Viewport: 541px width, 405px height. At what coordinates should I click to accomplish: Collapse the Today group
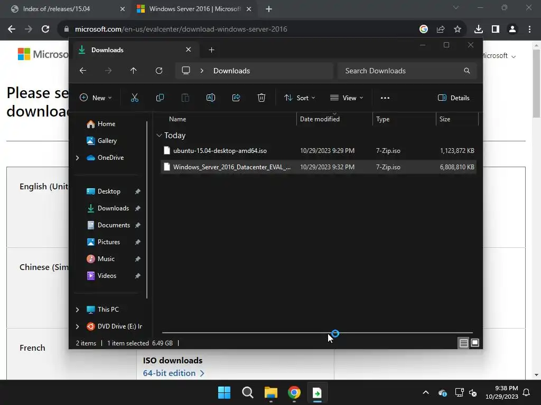pos(159,136)
